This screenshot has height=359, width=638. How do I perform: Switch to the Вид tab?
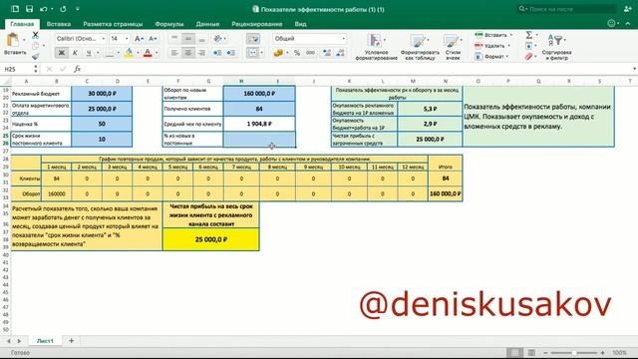tap(300, 24)
